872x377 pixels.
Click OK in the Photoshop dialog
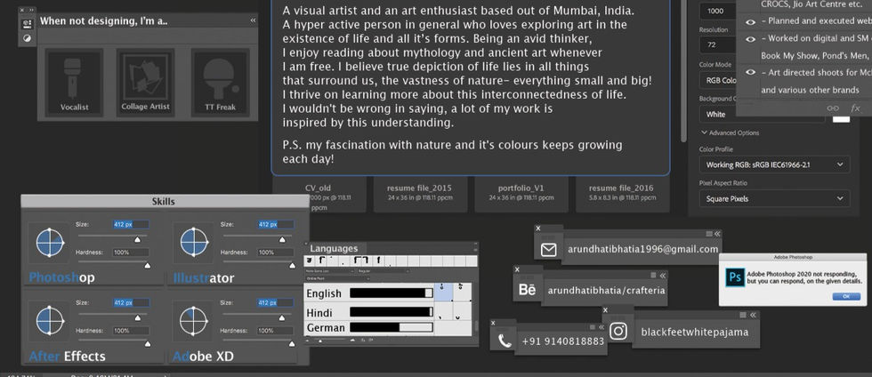846,296
